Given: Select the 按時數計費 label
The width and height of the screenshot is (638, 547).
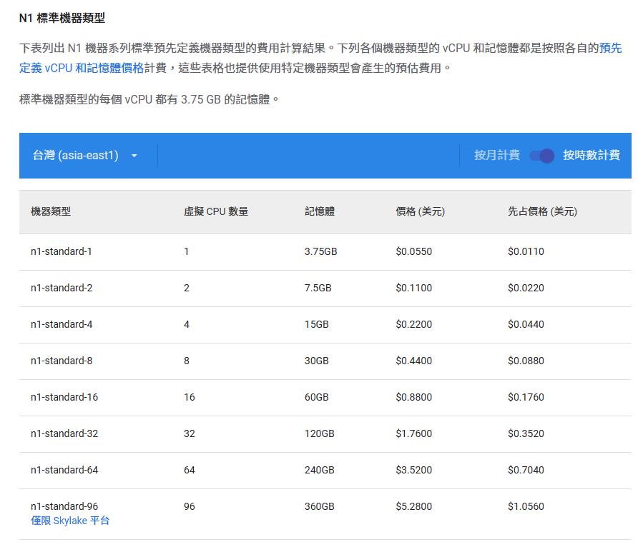Looking at the screenshot, I should click(x=591, y=156).
